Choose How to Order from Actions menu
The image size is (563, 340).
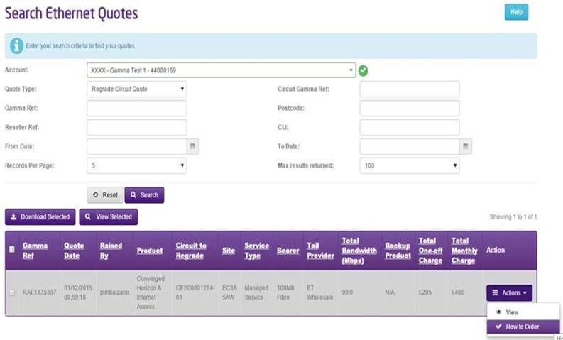[x=523, y=327]
